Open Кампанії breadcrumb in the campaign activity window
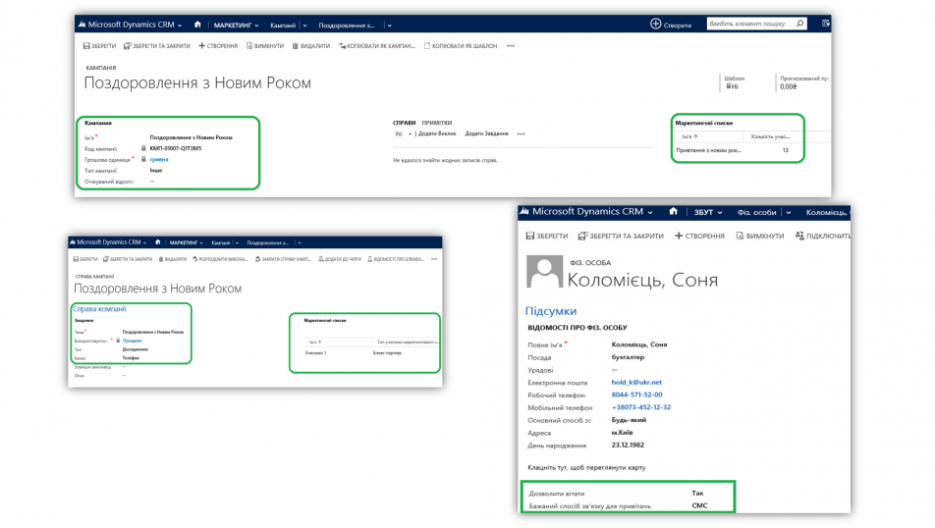 (220, 243)
